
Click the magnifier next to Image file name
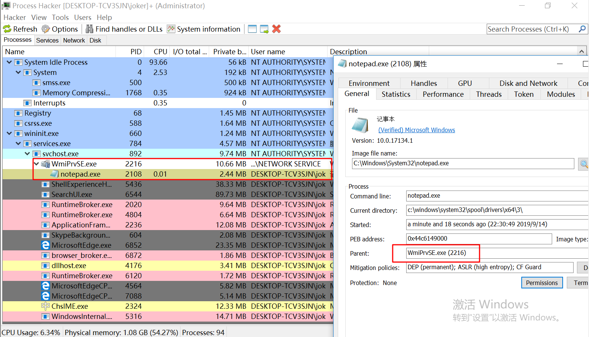pyautogui.click(x=583, y=163)
